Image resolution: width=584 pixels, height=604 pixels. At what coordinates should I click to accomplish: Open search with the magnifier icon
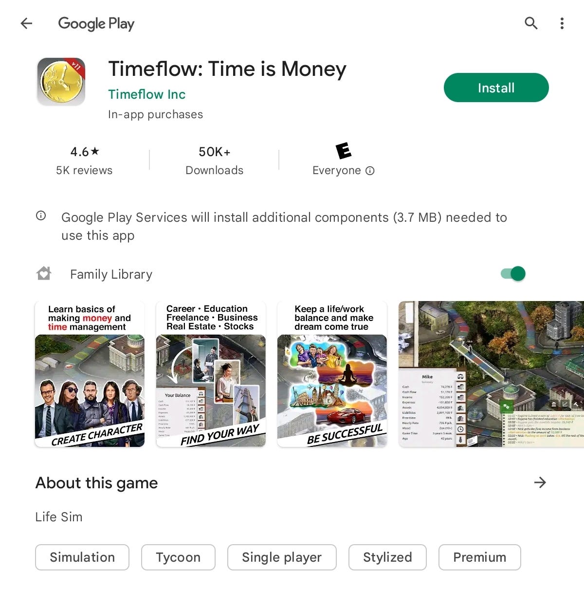point(531,23)
